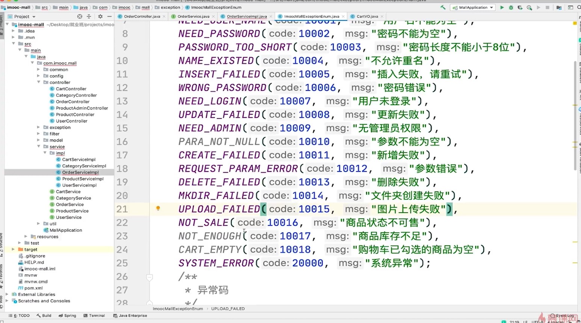Click ImoocMallExceptionEnum in editor breadcrumb
The width and height of the screenshot is (581, 323).
[x=178, y=309]
